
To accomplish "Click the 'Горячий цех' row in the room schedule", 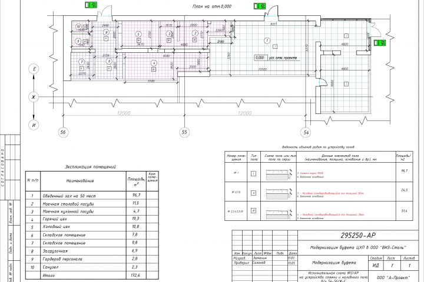I will coord(92,219).
